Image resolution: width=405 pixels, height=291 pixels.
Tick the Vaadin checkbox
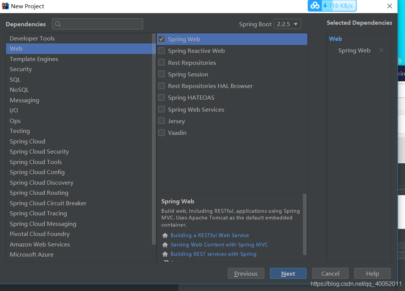tap(161, 133)
